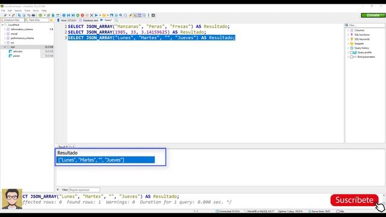
Task: Open the Search menu
Action: [x=18, y=11]
